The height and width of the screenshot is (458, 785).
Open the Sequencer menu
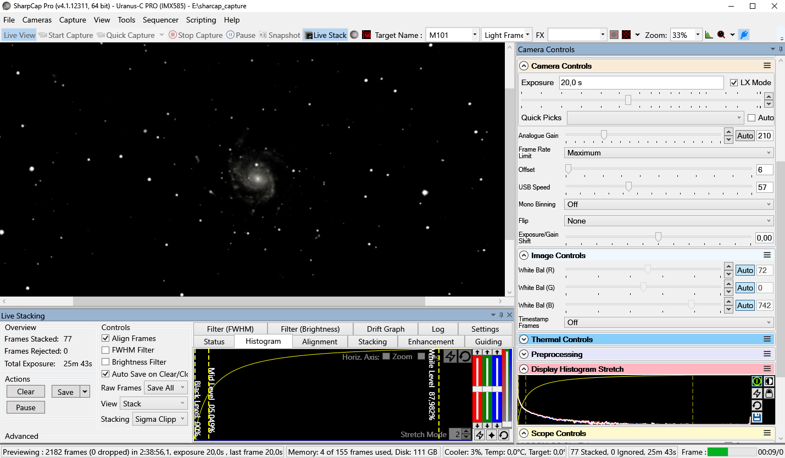160,20
